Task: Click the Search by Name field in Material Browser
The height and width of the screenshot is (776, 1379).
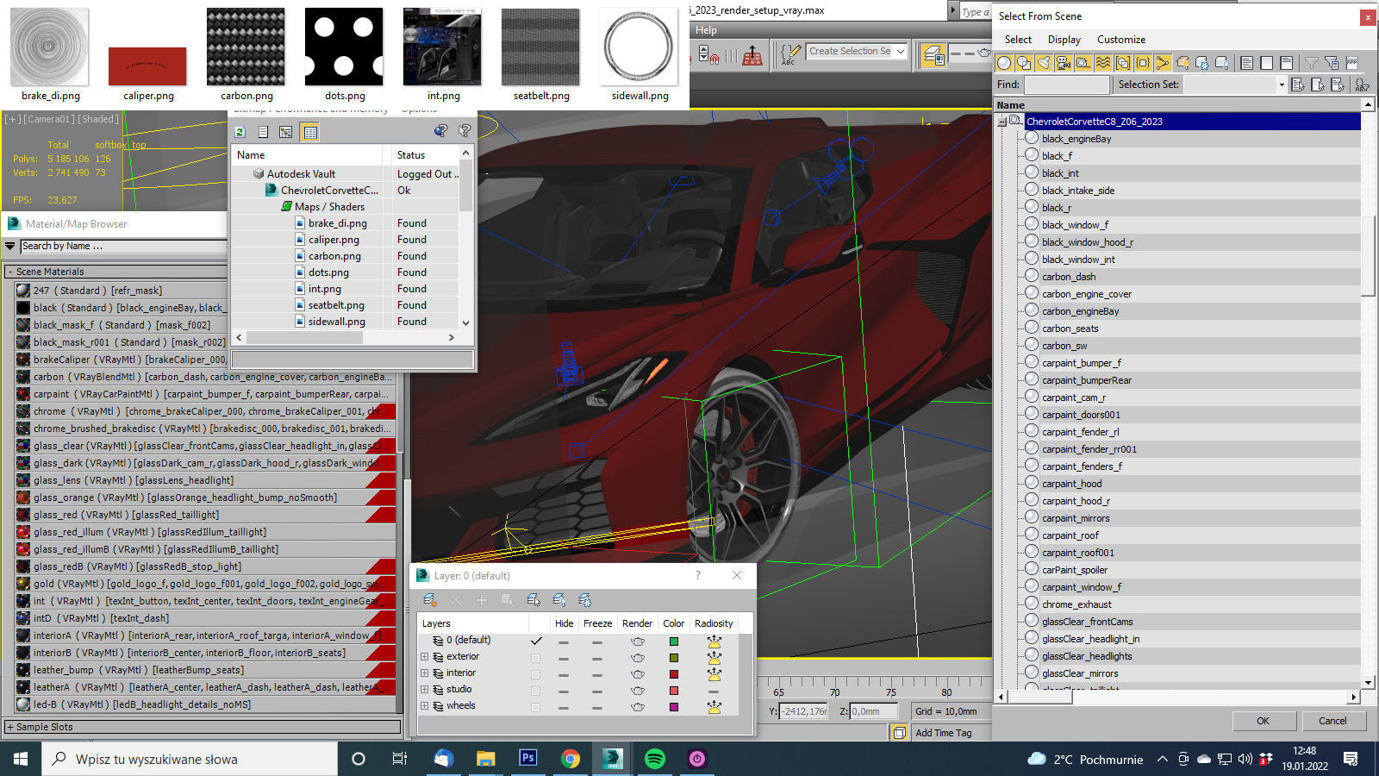Action: pos(122,246)
